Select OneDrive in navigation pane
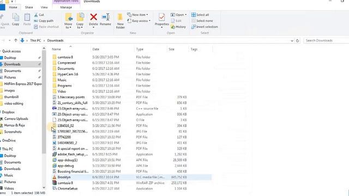The image size is (349, 196). tap(9, 140)
